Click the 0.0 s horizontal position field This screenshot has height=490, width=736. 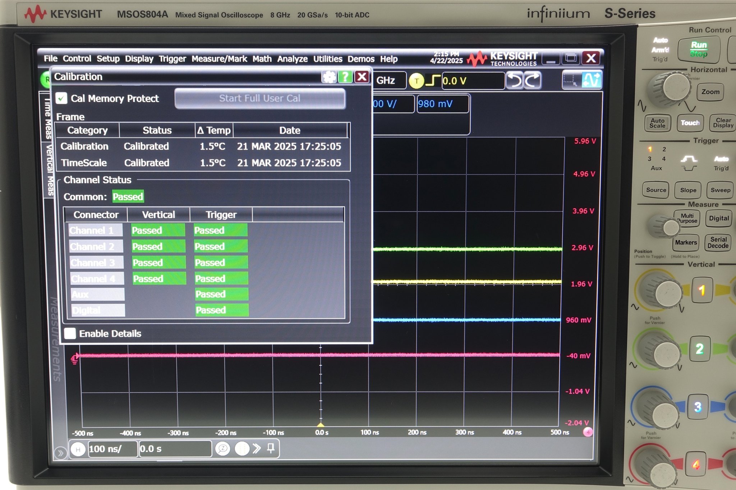(x=175, y=449)
